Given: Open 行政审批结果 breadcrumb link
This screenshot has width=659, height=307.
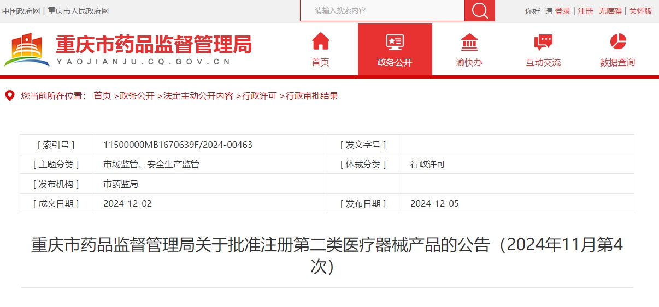Looking at the screenshot, I should (312, 96).
